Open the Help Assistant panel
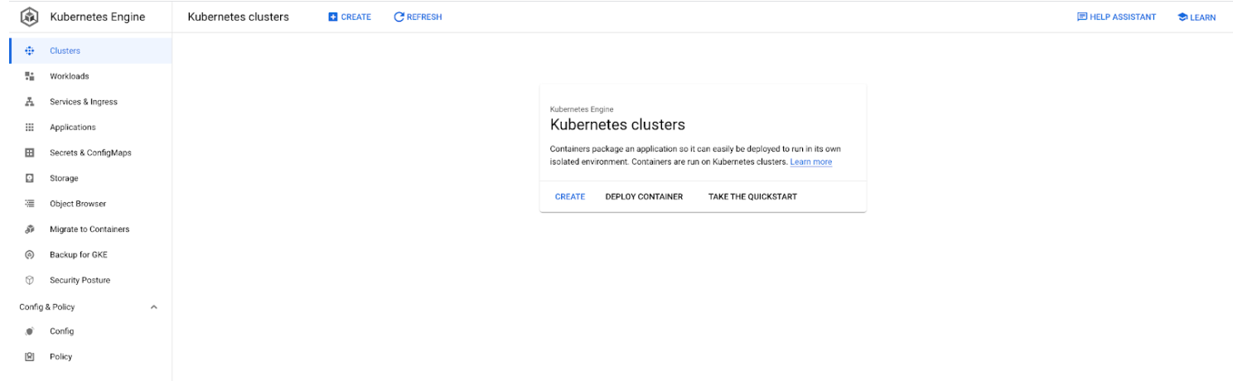This screenshot has height=381, width=1233. coord(1116,17)
